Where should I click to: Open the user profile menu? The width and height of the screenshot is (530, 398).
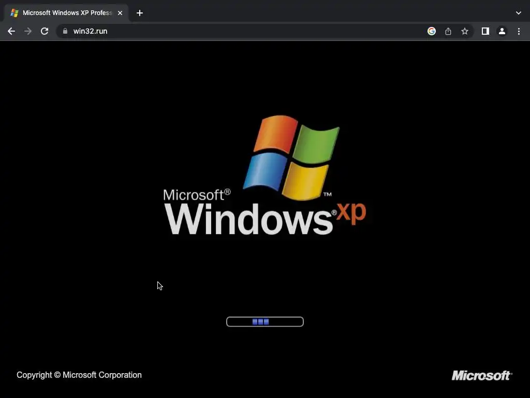coord(502,31)
